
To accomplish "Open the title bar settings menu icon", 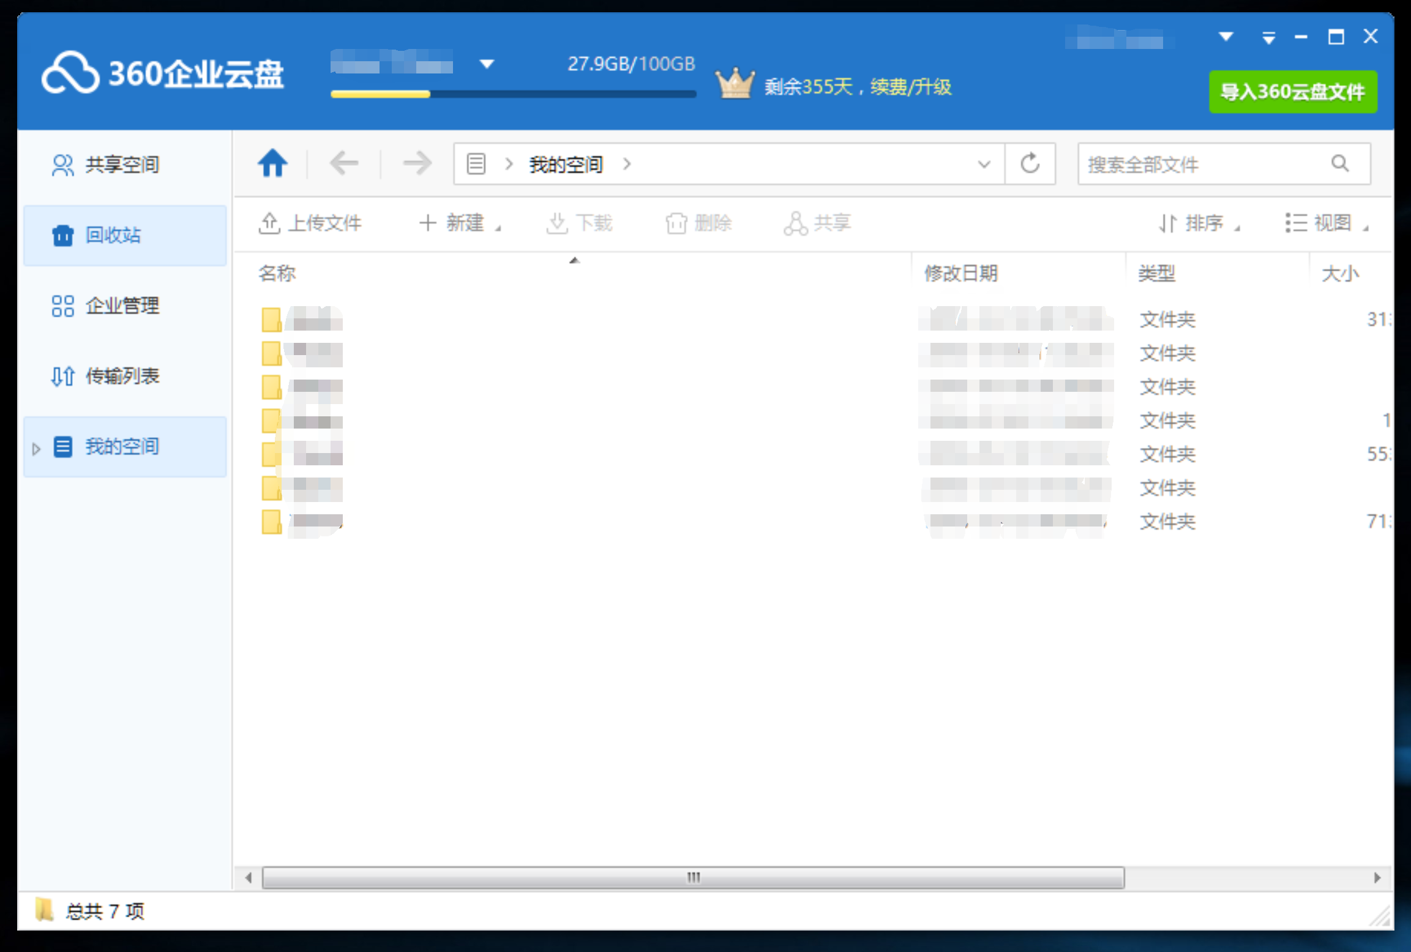I will (1268, 38).
